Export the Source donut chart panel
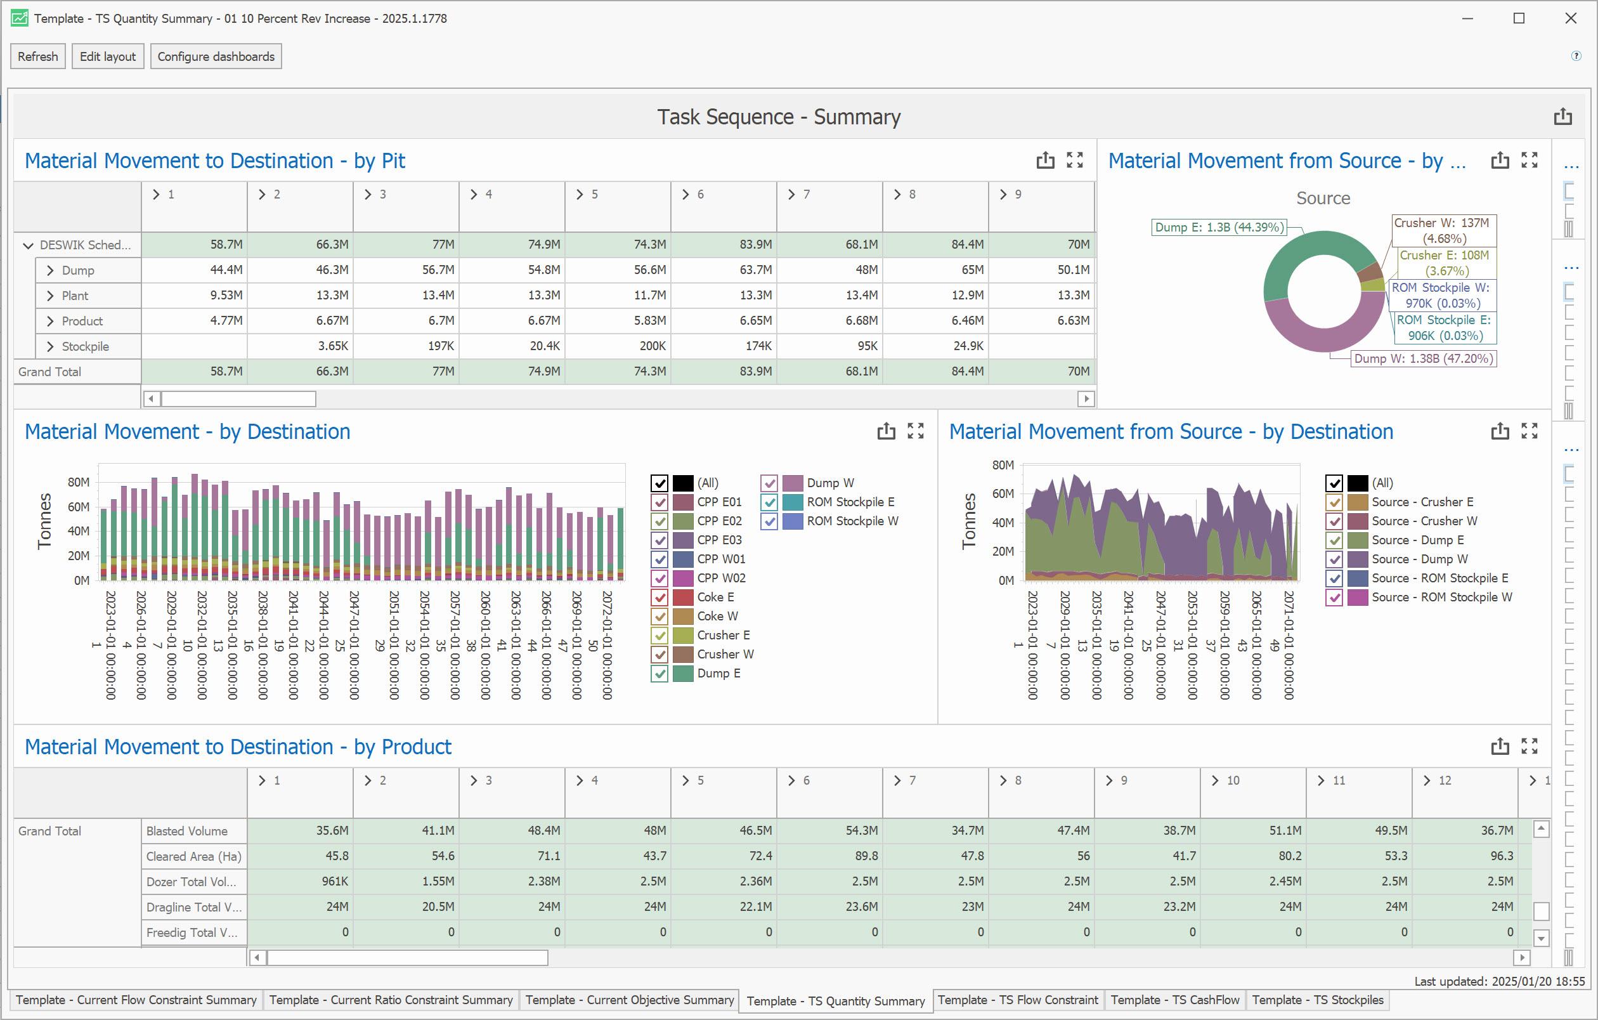 click(x=1500, y=160)
